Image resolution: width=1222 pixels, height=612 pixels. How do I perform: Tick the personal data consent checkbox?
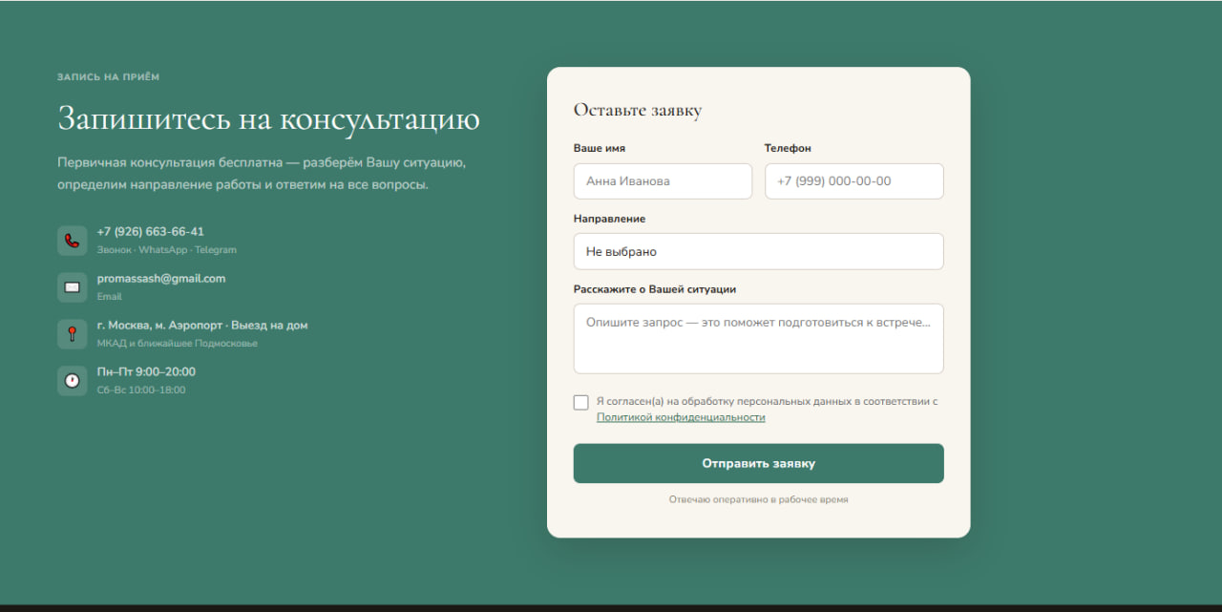click(580, 402)
